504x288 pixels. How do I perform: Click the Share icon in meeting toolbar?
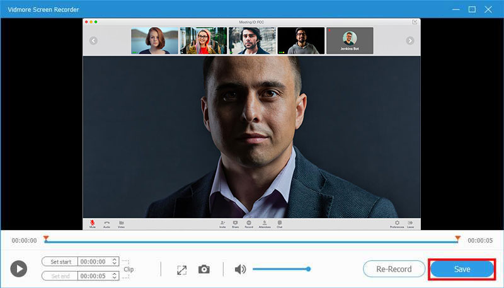pos(235,223)
